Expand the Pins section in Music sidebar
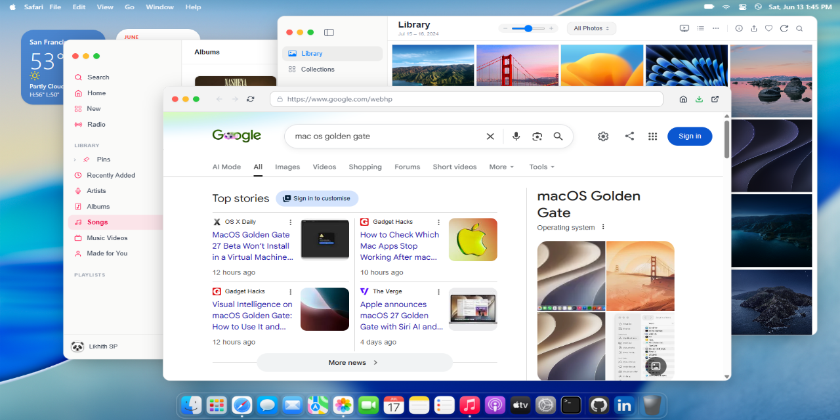This screenshot has height=420, width=840. (75, 159)
